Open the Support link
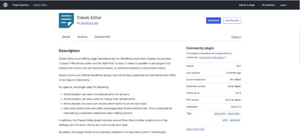The image size is (300, 138). [236, 37]
